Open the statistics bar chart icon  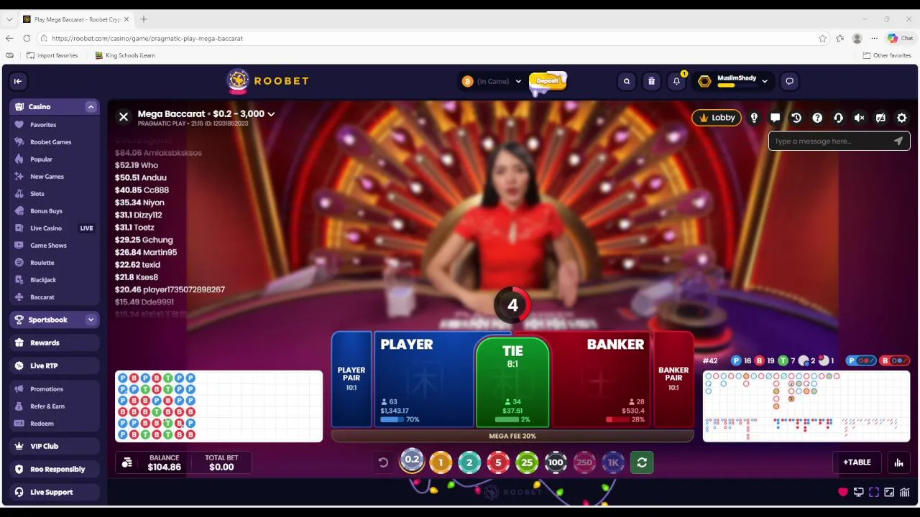898,462
